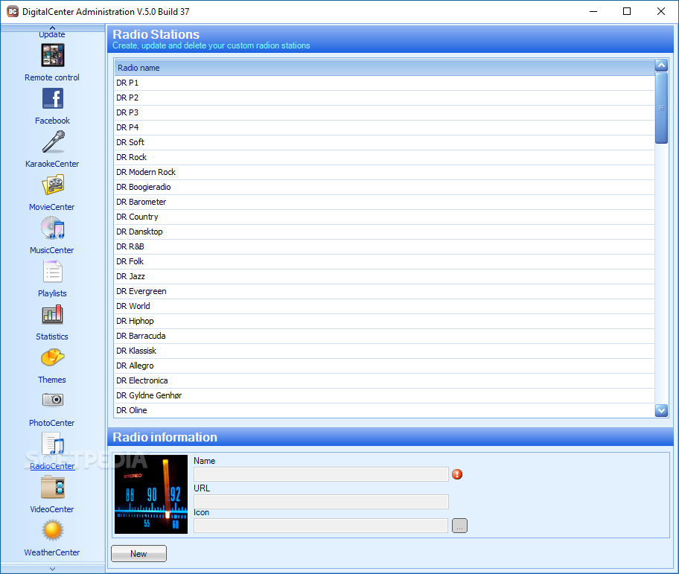Click the Playlists sidebar label
This screenshot has height=574, width=679.
click(x=52, y=293)
